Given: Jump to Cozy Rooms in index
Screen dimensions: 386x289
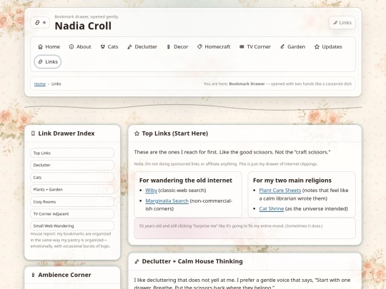Looking at the screenshot, I should pyautogui.click(x=72, y=202).
